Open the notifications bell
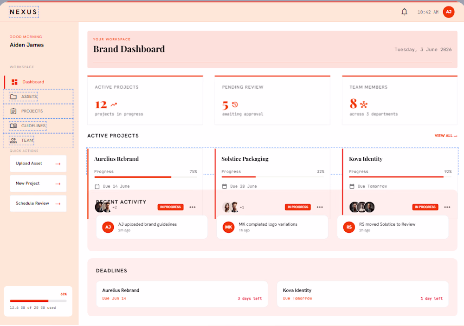Image resolution: width=464 pixels, height=326 pixels. tap(404, 12)
